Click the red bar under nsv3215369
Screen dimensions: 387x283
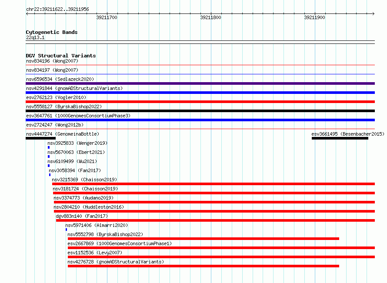214,184
